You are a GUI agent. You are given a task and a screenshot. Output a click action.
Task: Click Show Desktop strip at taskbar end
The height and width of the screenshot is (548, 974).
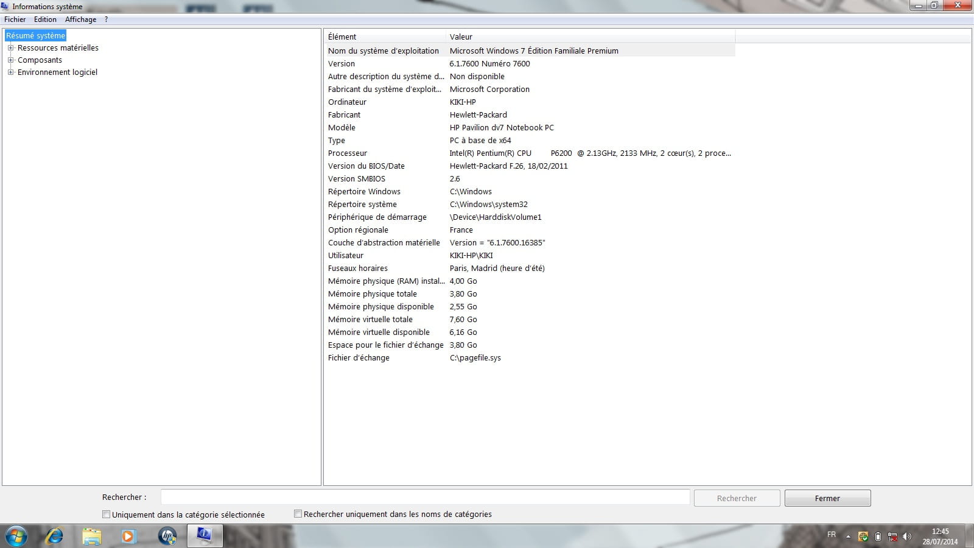(970, 536)
